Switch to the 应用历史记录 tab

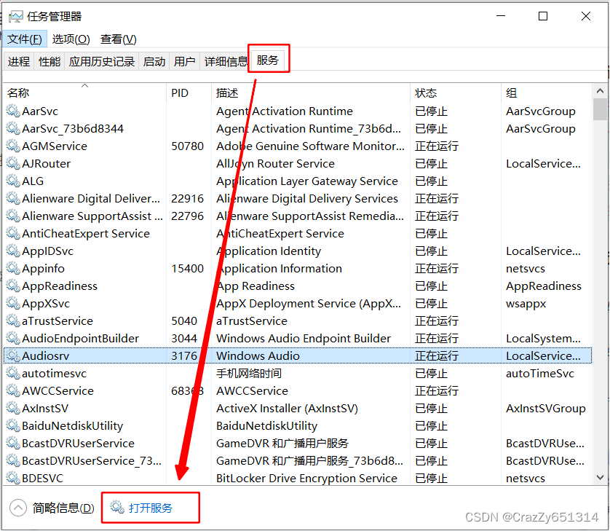[101, 61]
